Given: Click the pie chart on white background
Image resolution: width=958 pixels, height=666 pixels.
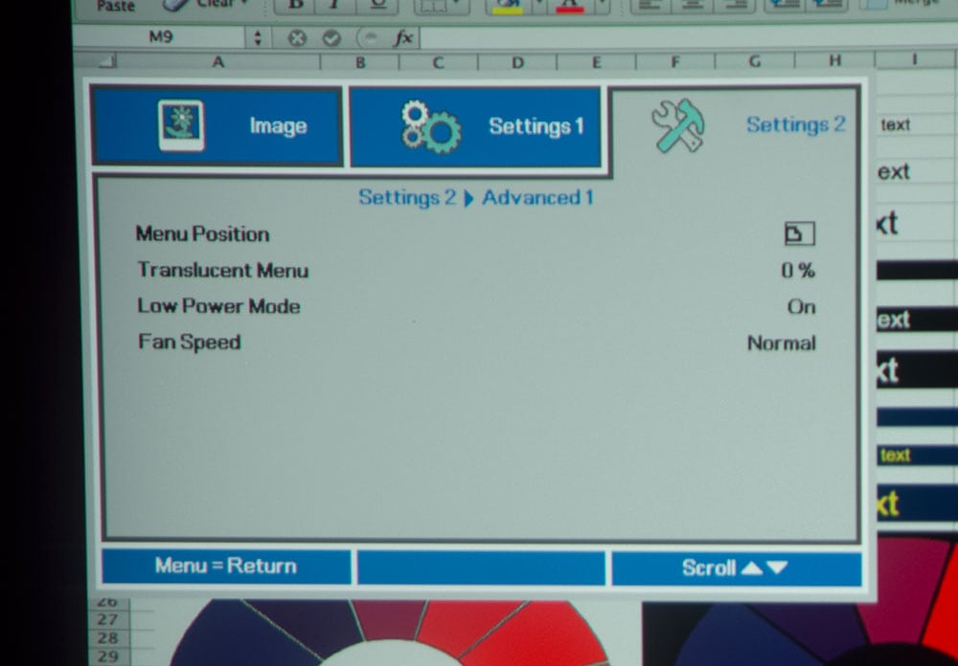Looking at the screenshot, I should point(388,633).
